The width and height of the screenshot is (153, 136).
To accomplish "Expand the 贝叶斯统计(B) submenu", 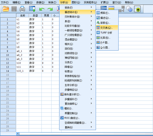I will click(x=78, y=17).
